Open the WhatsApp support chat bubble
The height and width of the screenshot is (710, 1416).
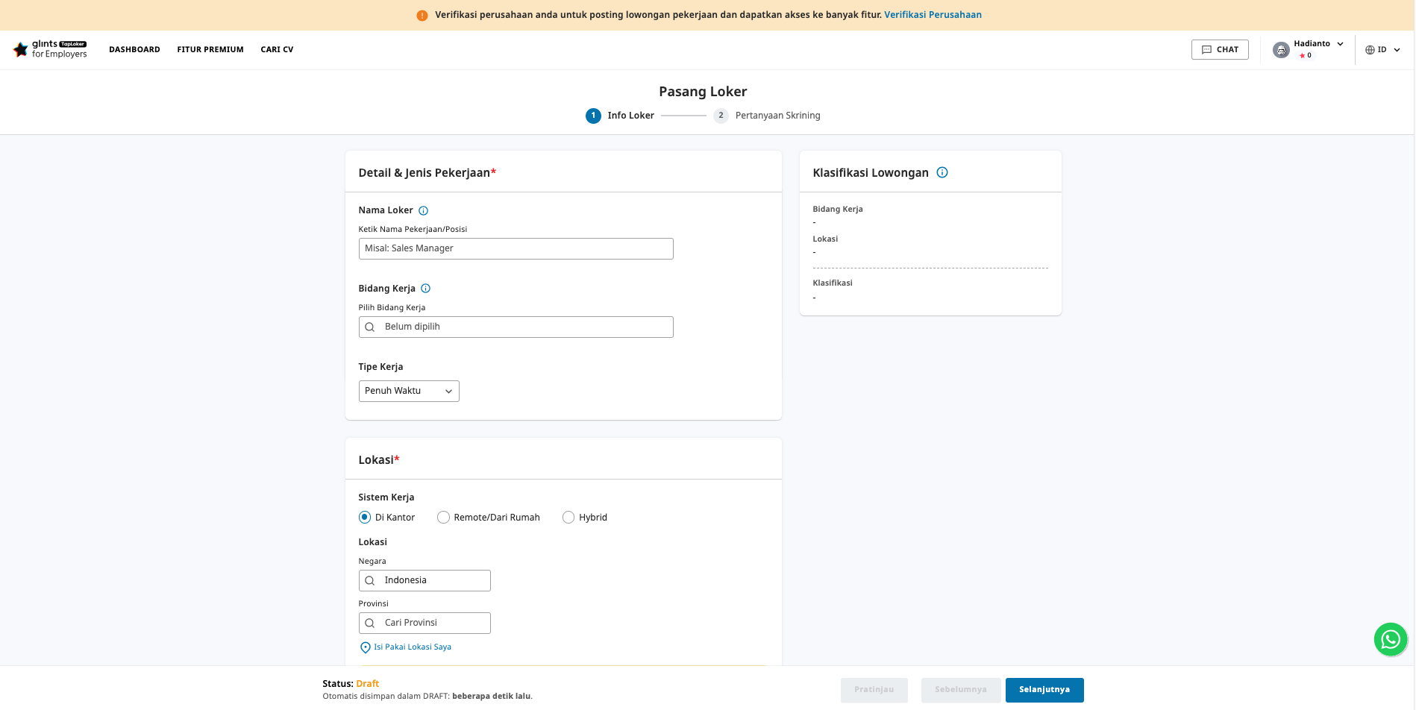pyautogui.click(x=1391, y=639)
